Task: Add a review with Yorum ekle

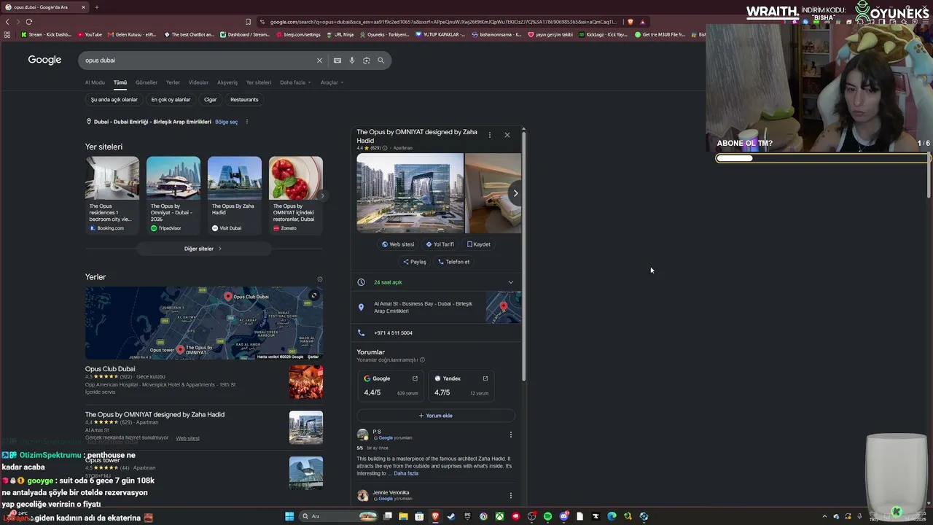Action: pyautogui.click(x=436, y=416)
